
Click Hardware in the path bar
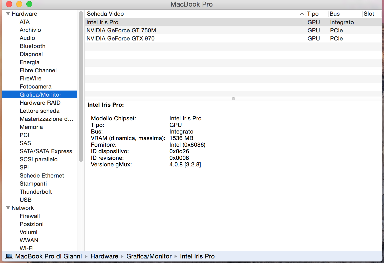[104, 256]
